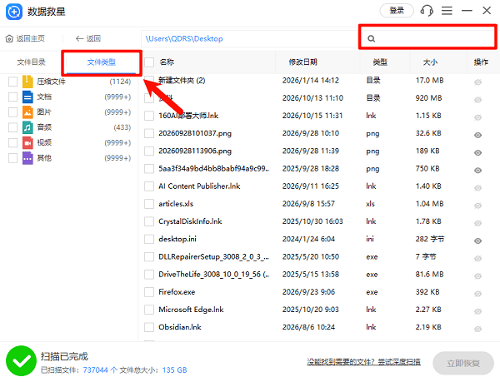Click the search magnifier icon
This screenshot has width=500, height=382.
371,38
